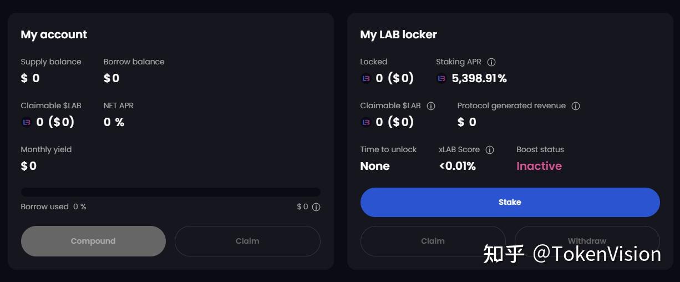Click Claim button in My account
The width and height of the screenshot is (680, 282).
(247, 241)
